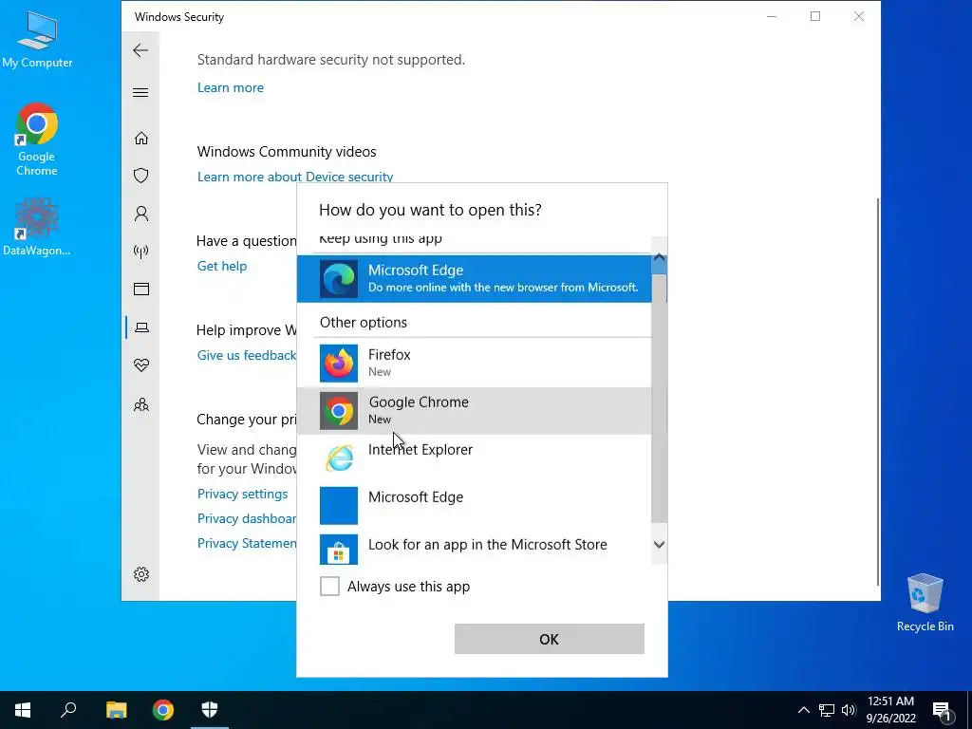
Task: Choose the lower Microsoft Edge entry
Action: point(475,505)
